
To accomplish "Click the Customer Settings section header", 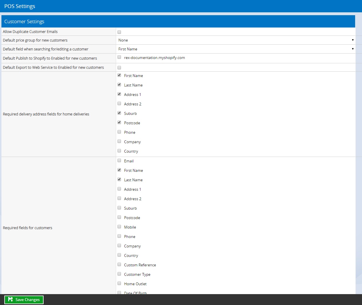I will (178, 21).
